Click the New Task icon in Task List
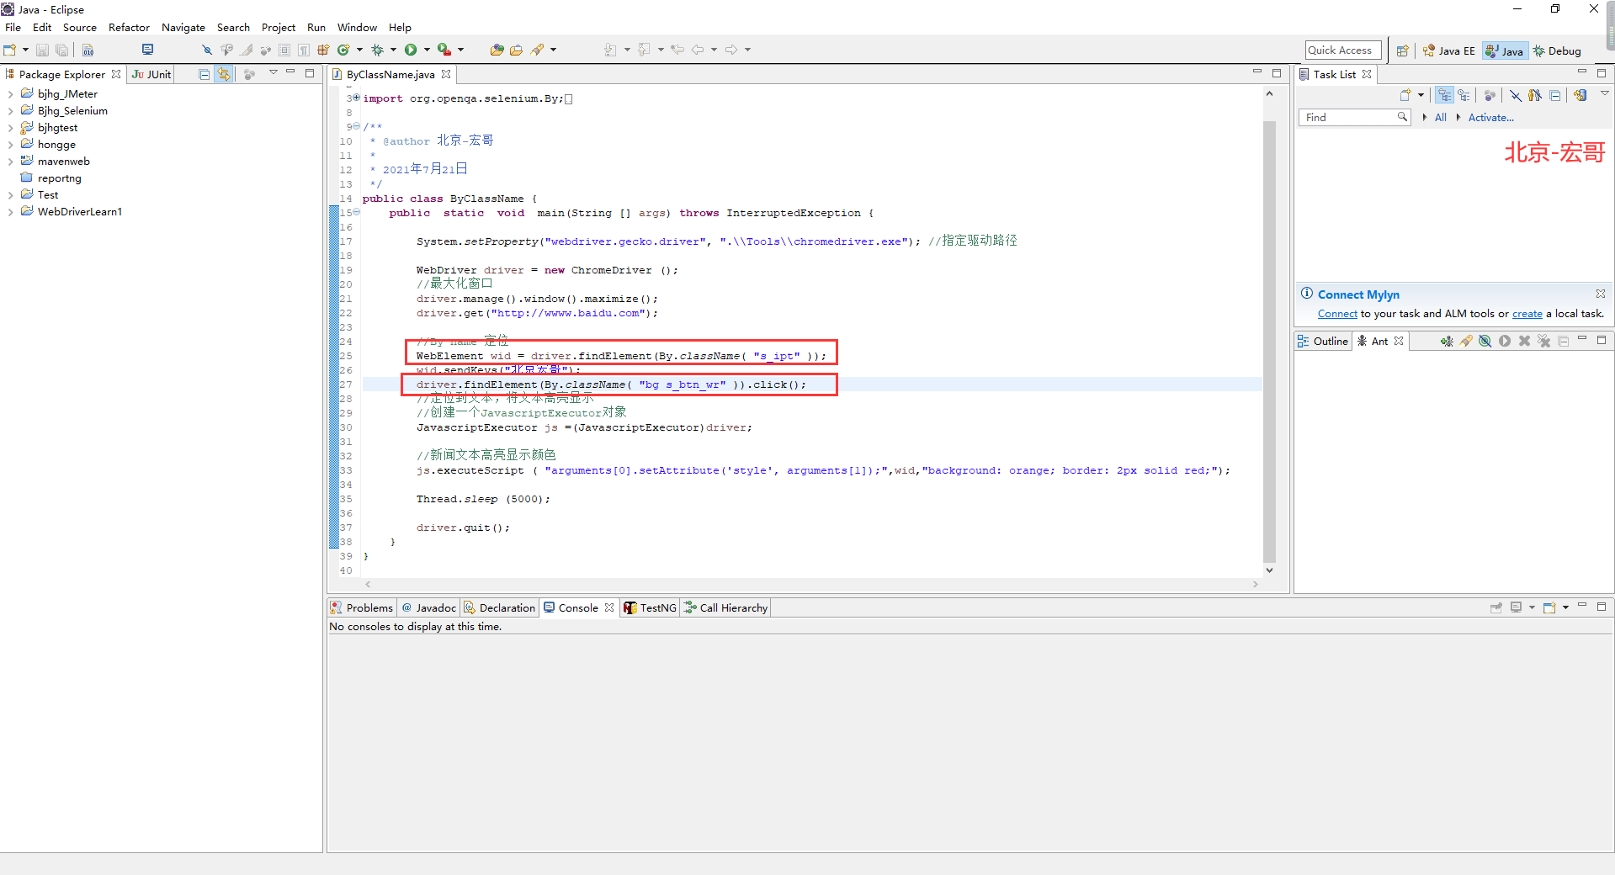 point(1405,95)
